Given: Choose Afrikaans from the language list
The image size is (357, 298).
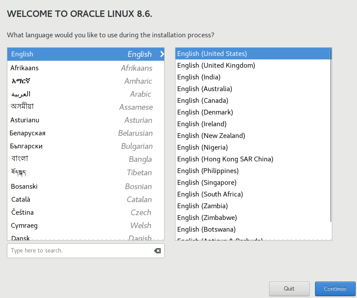Looking at the screenshot, I should [25, 68].
